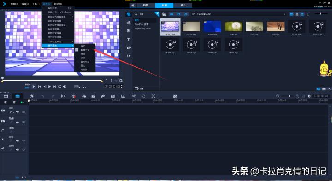Play the preview video
The image size is (332, 181).
34,87
